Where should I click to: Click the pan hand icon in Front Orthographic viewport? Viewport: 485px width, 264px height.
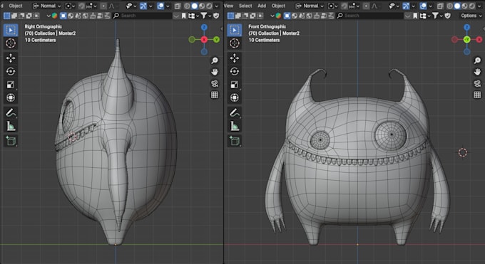click(477, 72)
